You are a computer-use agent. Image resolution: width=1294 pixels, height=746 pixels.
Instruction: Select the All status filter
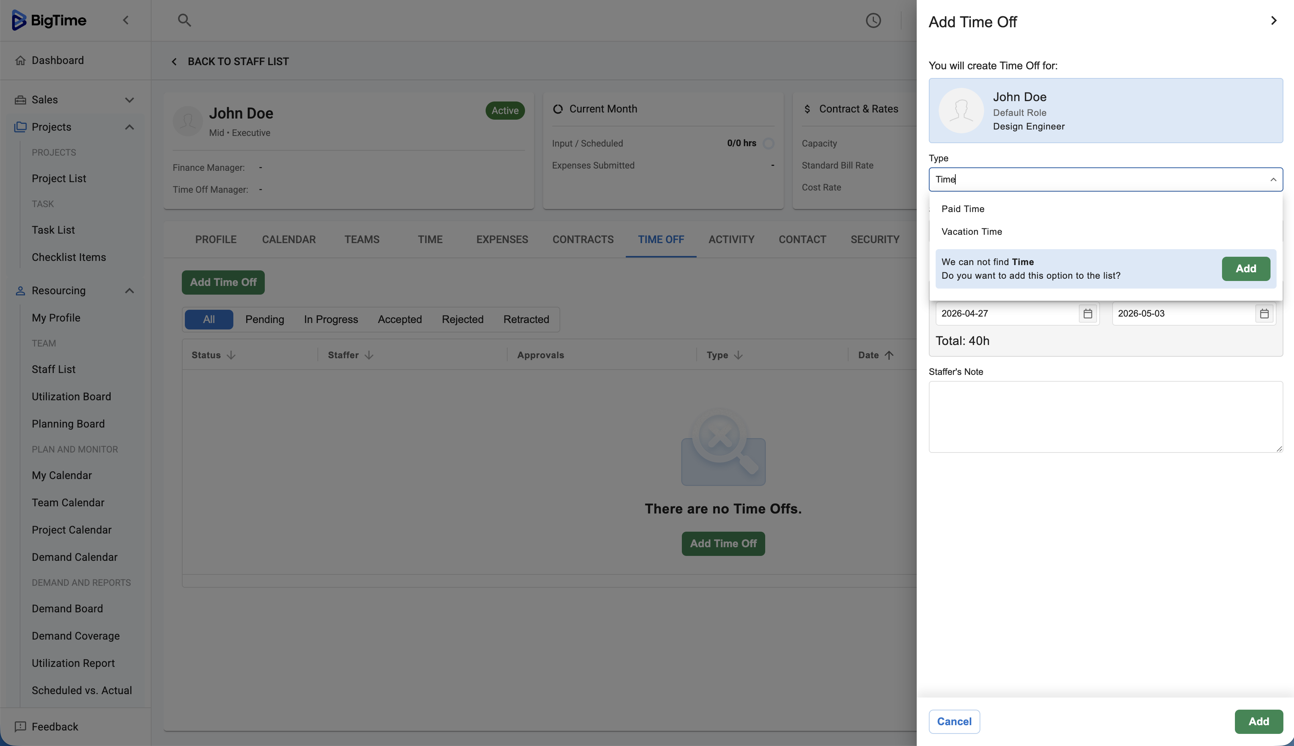(209, 319)
